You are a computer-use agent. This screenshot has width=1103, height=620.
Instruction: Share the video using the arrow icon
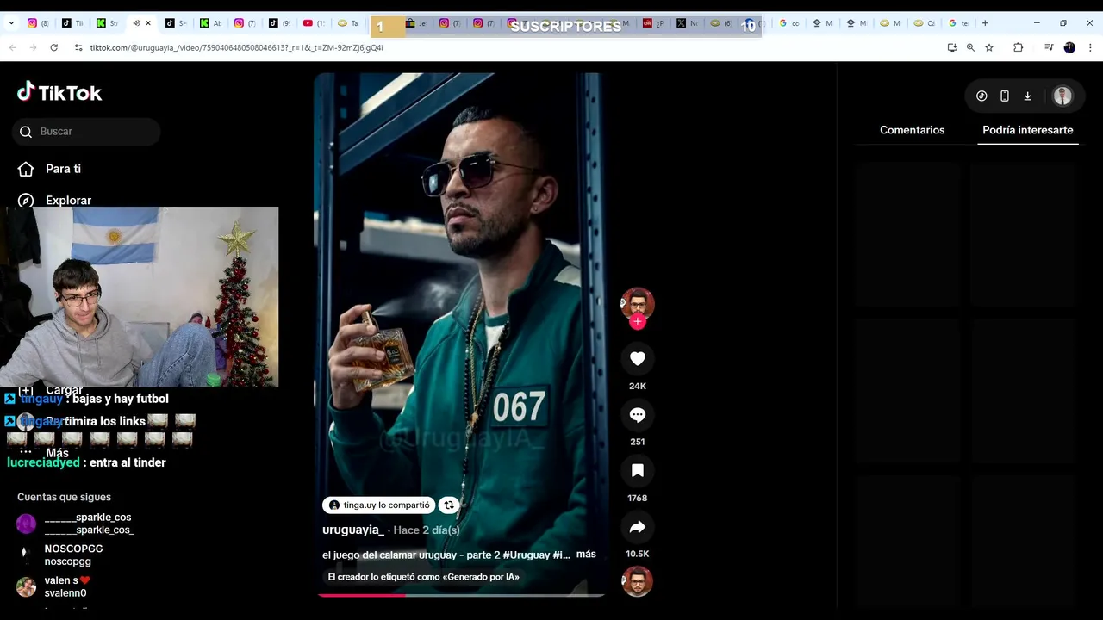[x=638, y=527]
